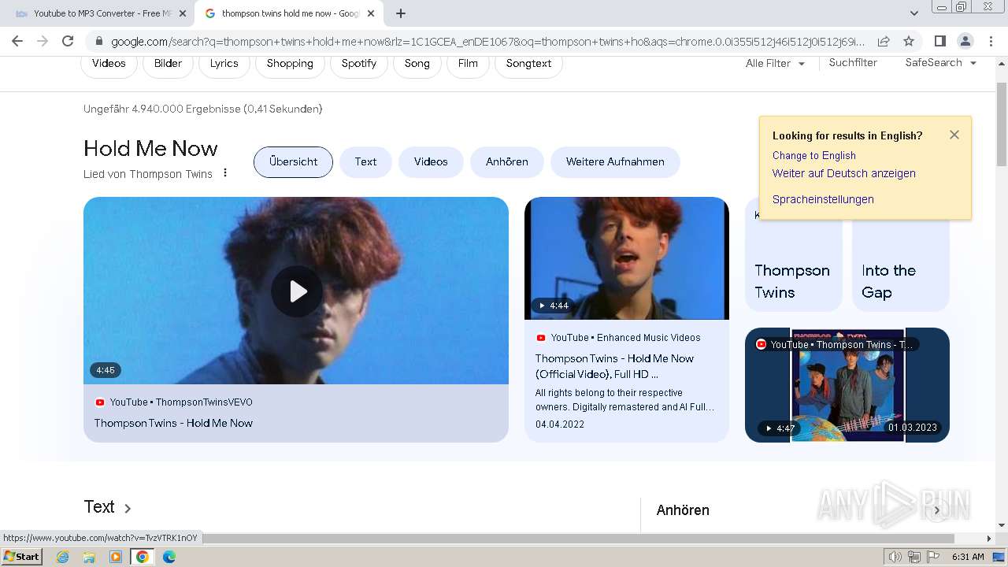Bookmark this page with the star icon
Viewport: 1008px width, 567px height.
[909, 41]
